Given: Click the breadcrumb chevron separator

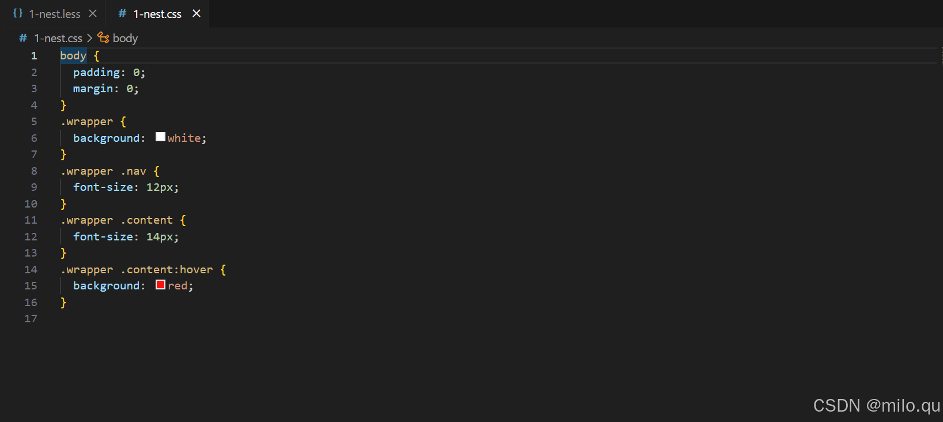Looking at the screenshot, I should (x=89, y=38).
